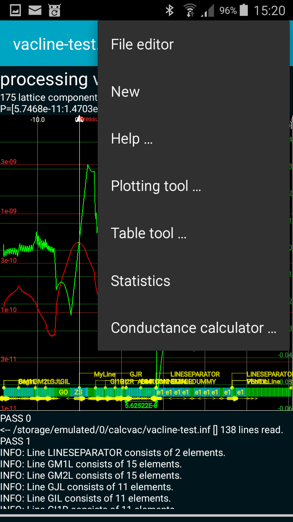Open the Conductance calculator
This screenshot has height=522, width=293.
click(193, 328)
